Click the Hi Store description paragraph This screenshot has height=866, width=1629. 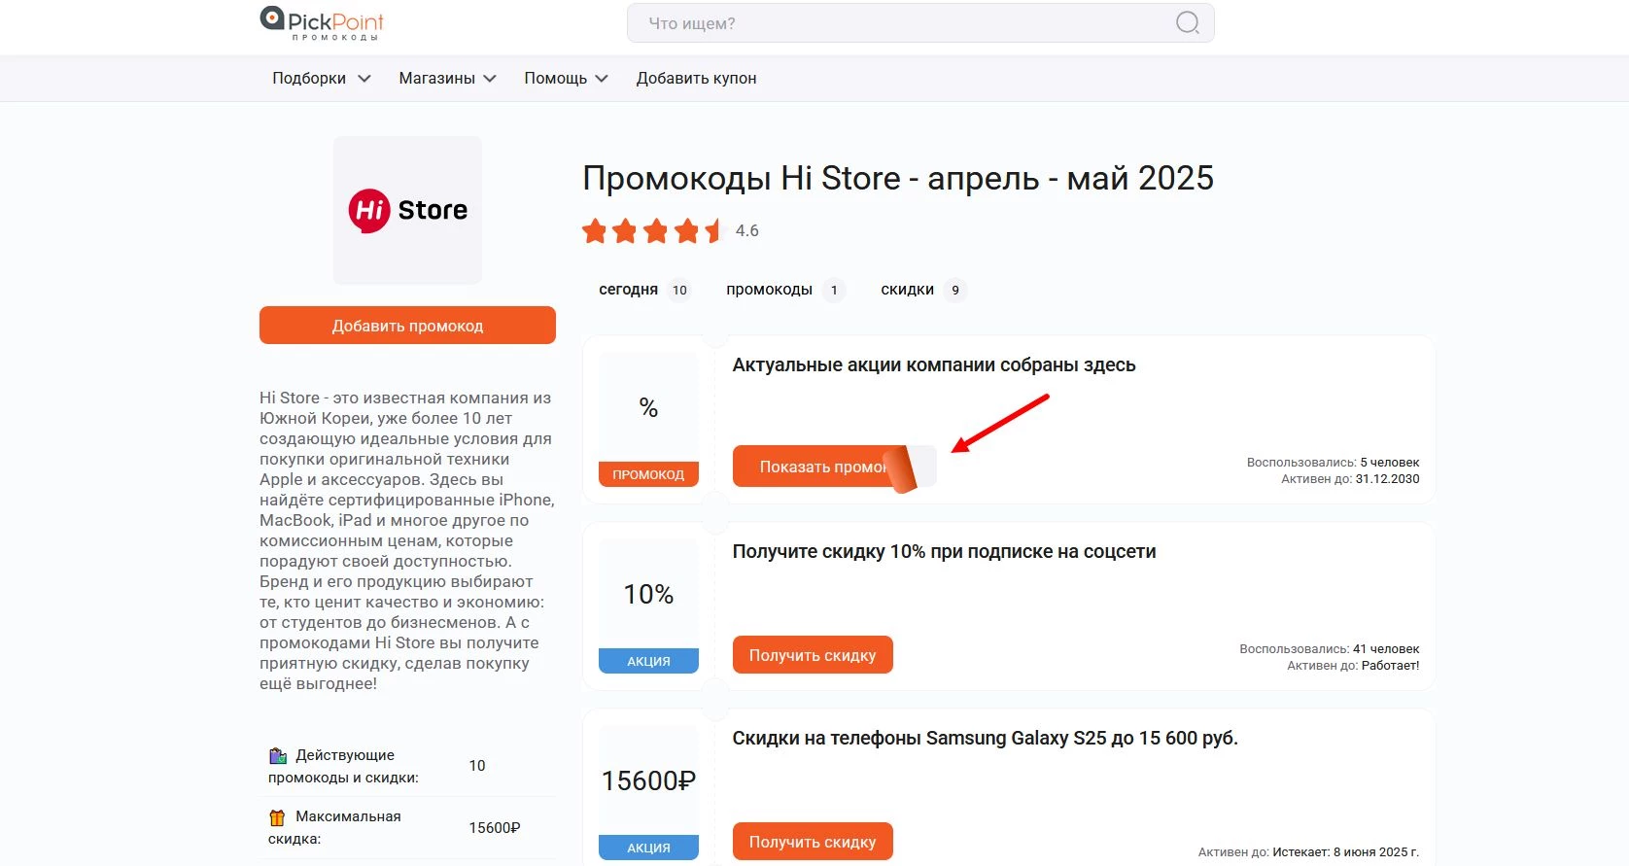(407, 540)
